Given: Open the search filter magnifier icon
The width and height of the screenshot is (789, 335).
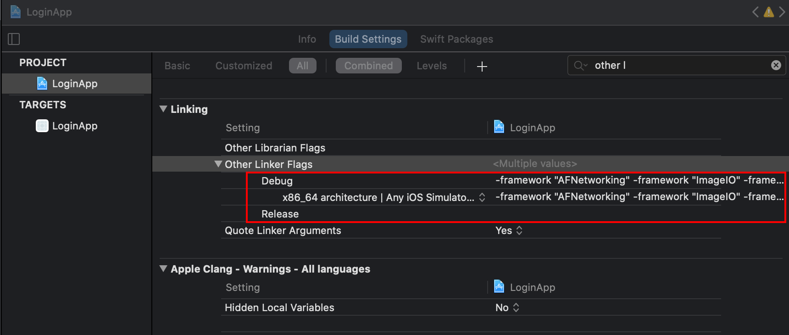Looking at the screenshot, I should (x=580, y=66).
